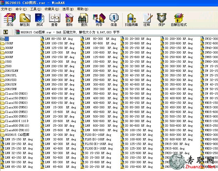Click the folder icon beside 150RF
Viewport: 218px width, 171px height.
(x=2, y=44)
